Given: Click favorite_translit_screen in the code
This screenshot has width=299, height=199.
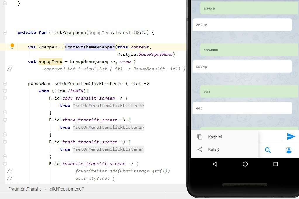Looking at the screenshot, I should (x=94, y=164).
